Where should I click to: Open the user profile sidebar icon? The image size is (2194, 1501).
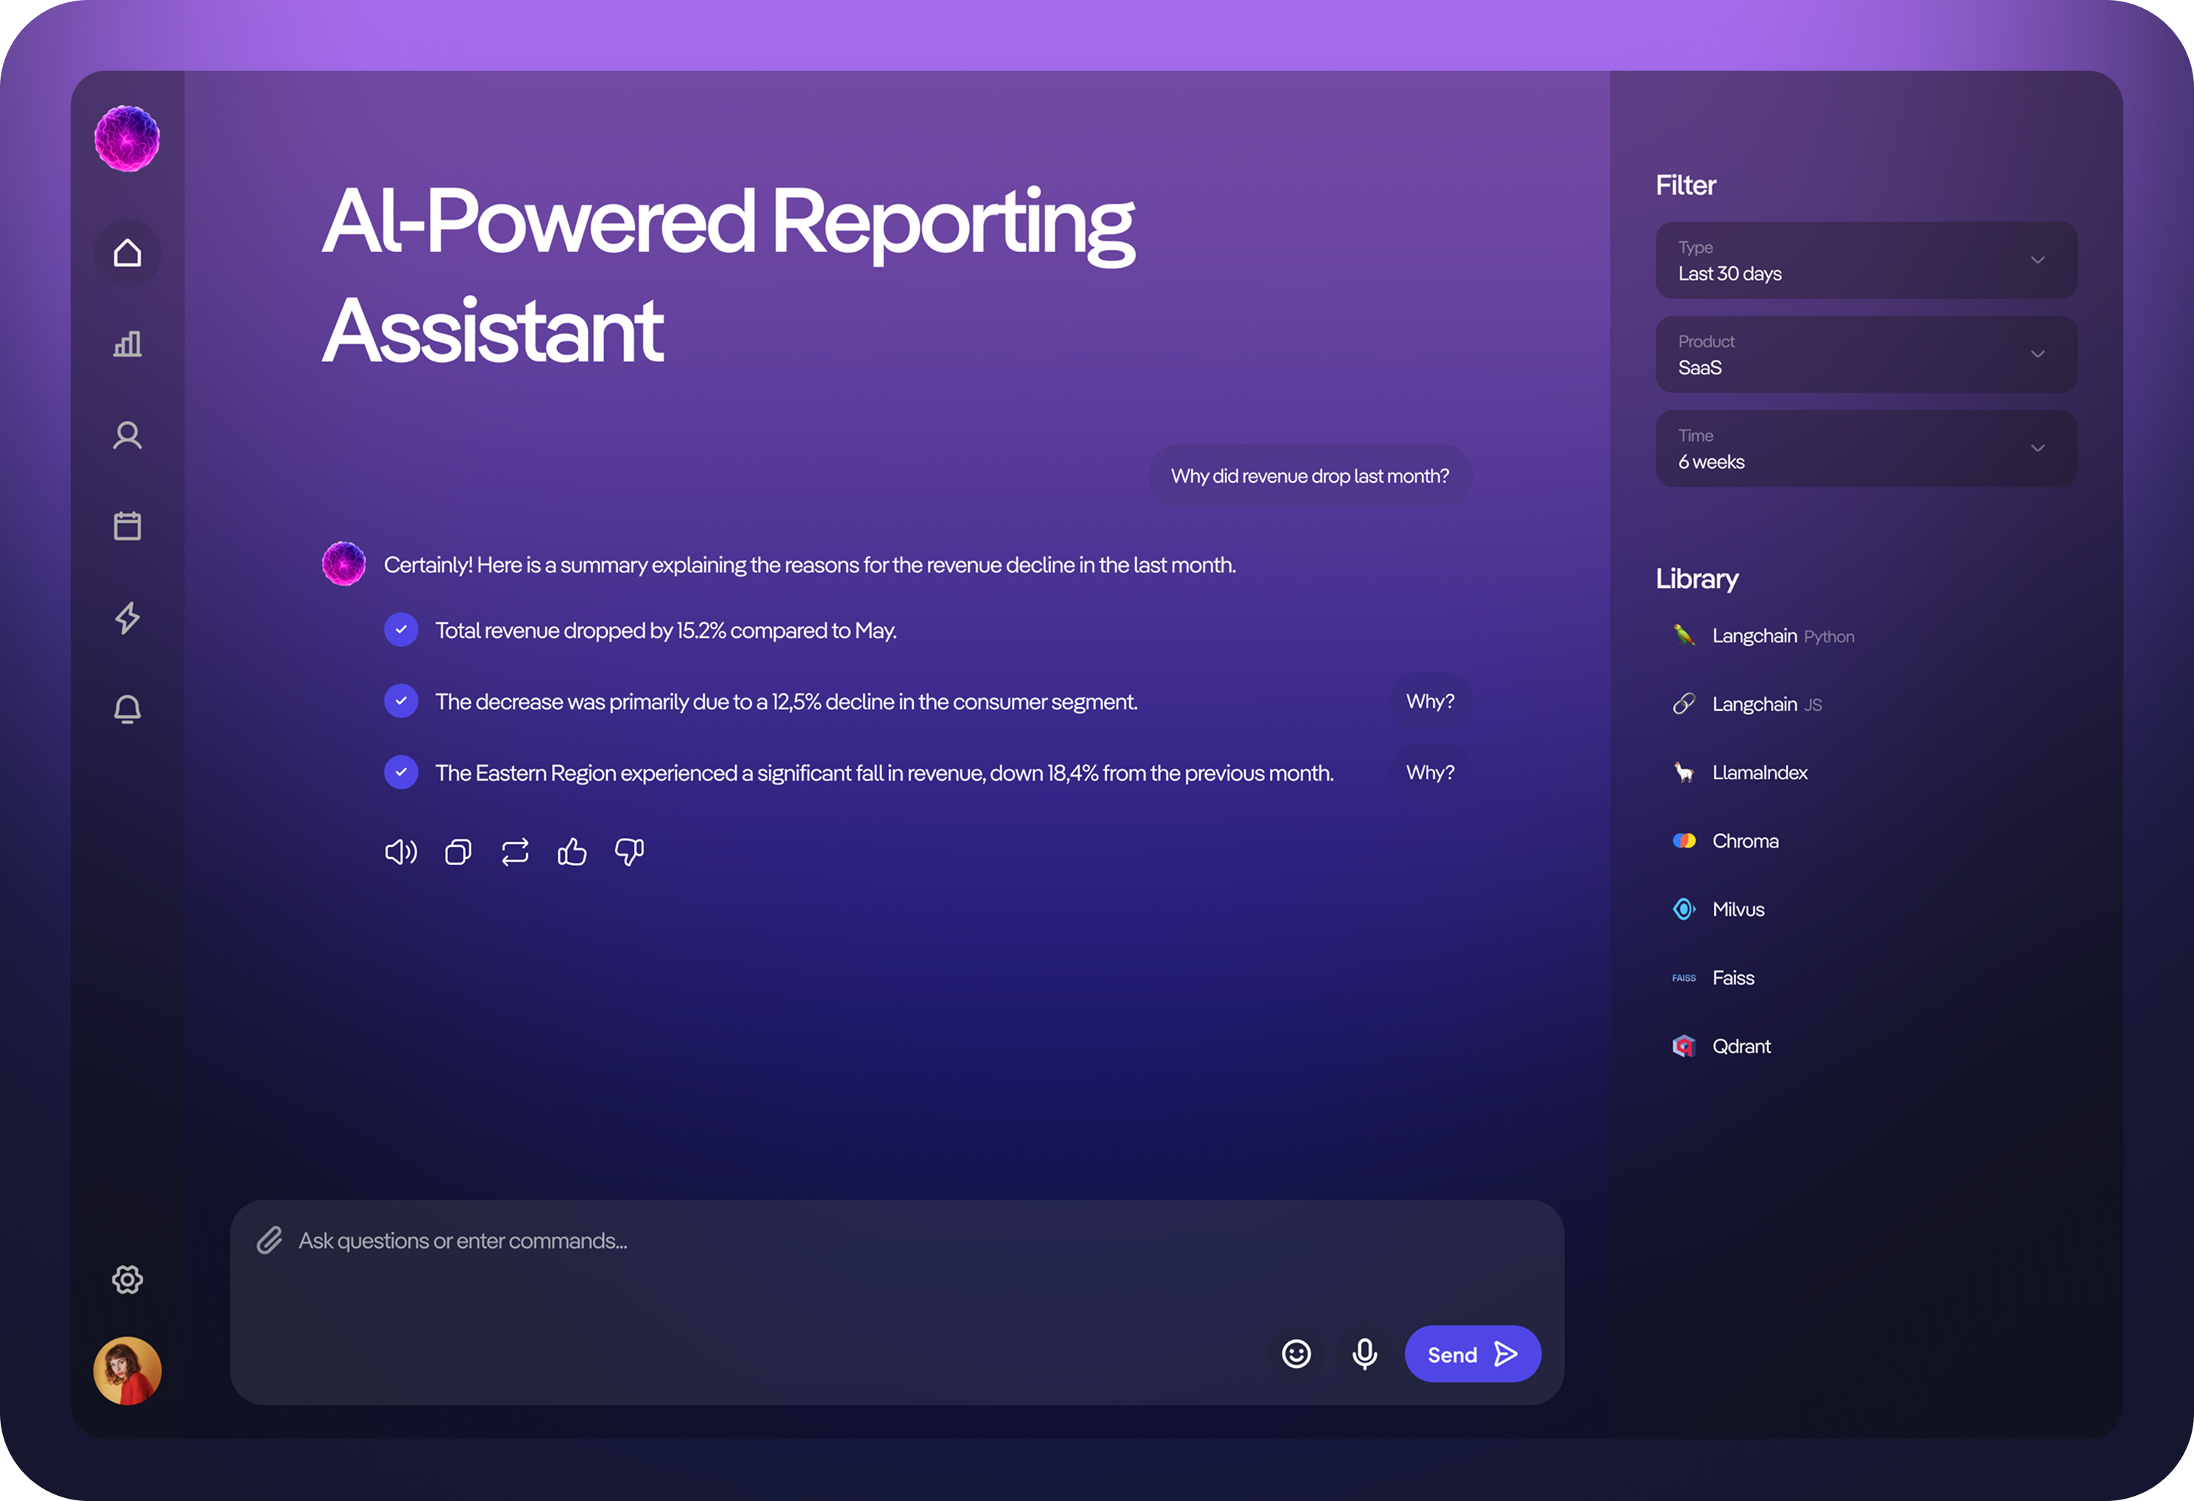tap(127, 435)
